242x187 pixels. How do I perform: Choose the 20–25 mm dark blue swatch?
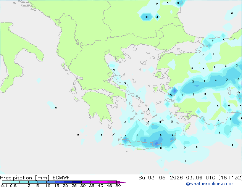point(68,182)
